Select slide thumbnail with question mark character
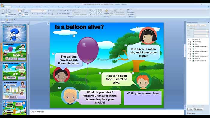Screen dimensions: 210x118 (x=15, y=33)
